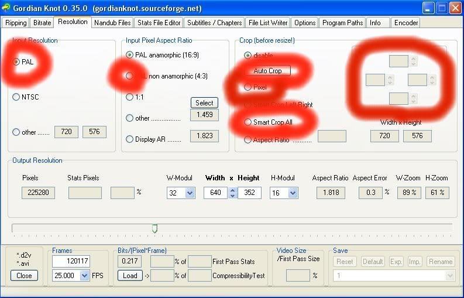Click input resolution width field 720
The image size is (464, 298).
(66, 132)
